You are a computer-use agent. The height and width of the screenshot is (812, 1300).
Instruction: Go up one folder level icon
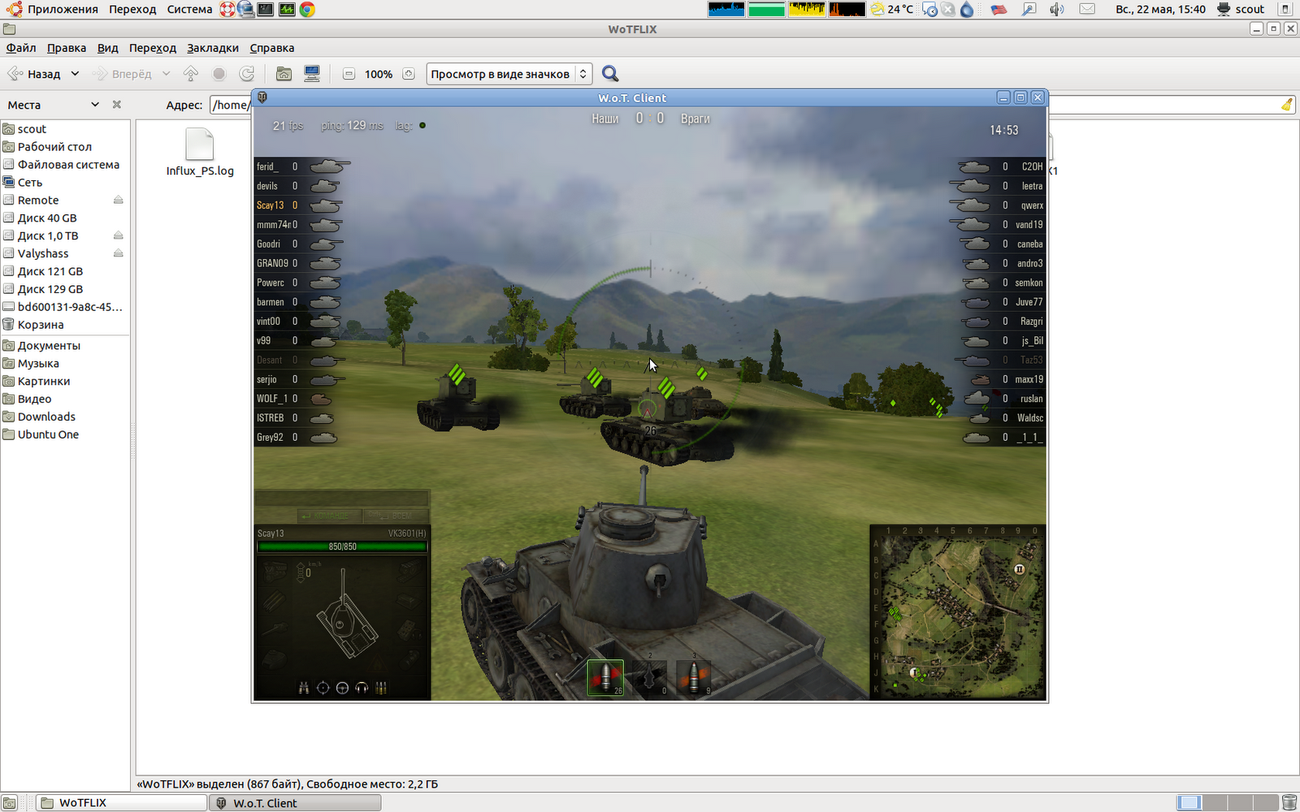click(191, 74)
